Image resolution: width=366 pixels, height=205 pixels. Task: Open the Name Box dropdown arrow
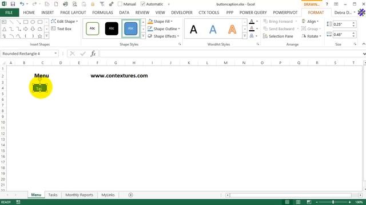[55, 54]
